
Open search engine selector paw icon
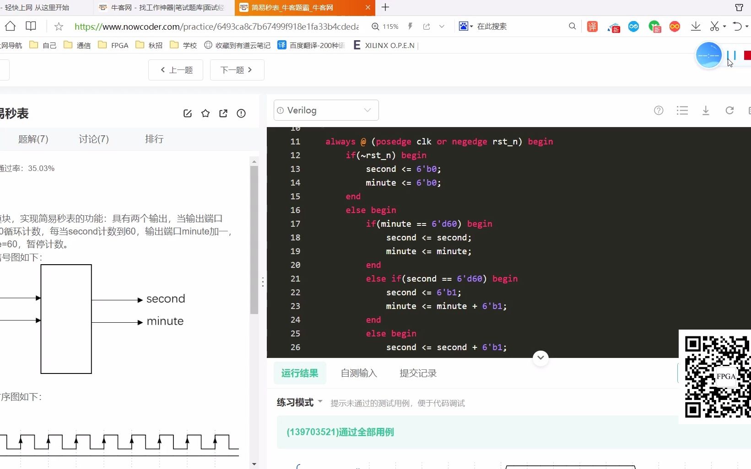coord(465,26)
